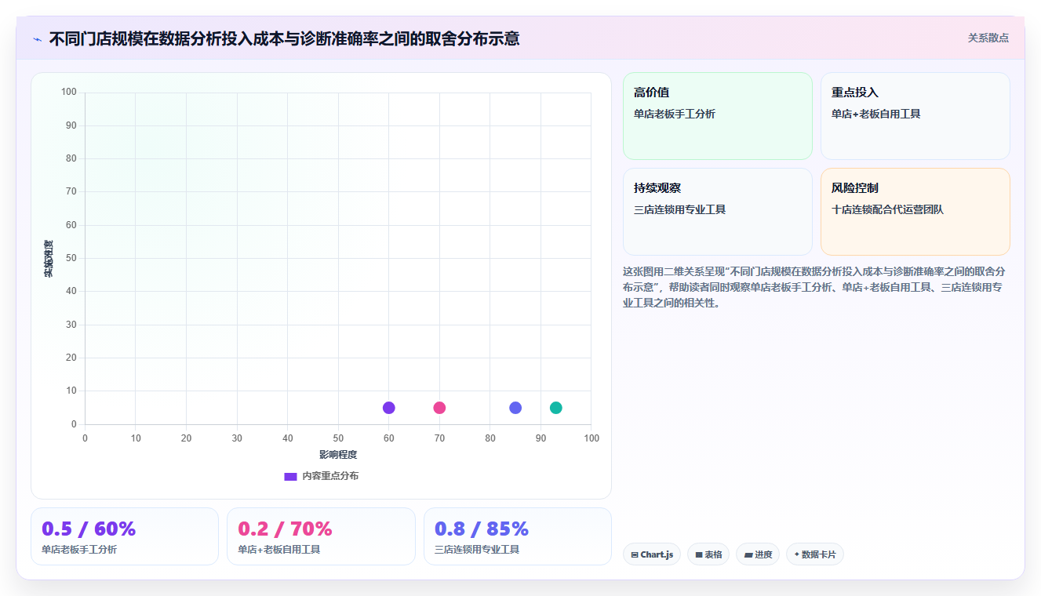Select the purple data point at 60
This screenshot has height=596, width=1041.
389,408
